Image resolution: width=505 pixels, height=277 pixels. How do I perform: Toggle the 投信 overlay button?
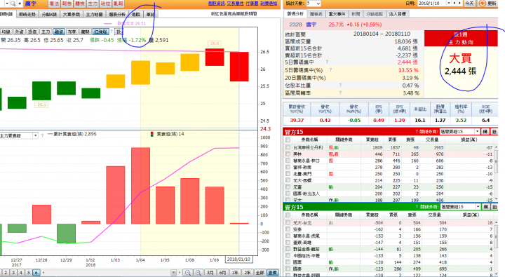coord(32,32)
